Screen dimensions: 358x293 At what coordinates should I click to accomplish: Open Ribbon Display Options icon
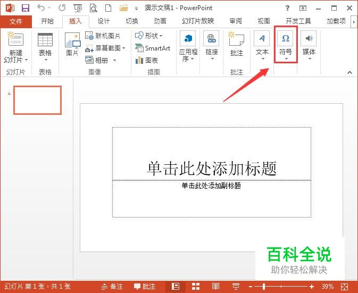click(303, 8)
